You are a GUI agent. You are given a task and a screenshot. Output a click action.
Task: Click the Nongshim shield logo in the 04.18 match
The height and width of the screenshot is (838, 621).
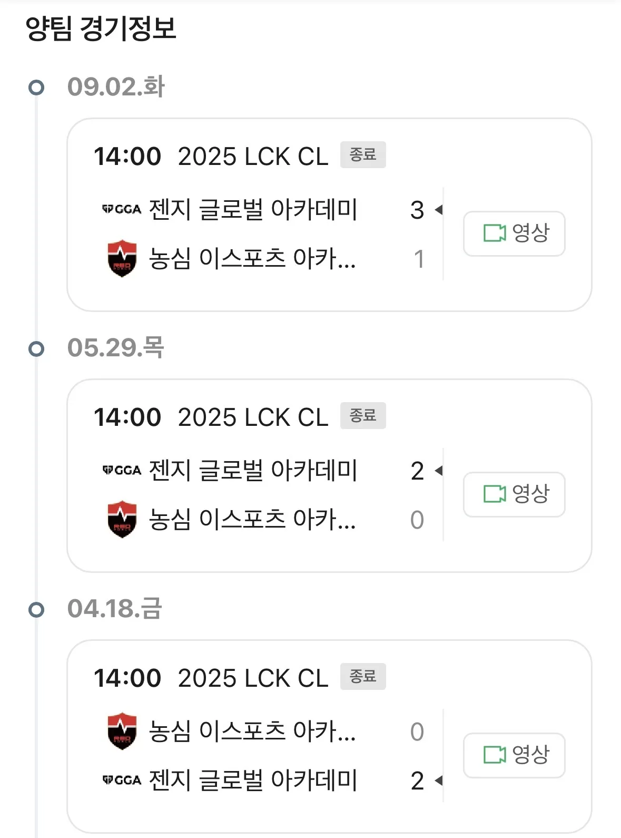pyautogui.click(x=122, y=731)
